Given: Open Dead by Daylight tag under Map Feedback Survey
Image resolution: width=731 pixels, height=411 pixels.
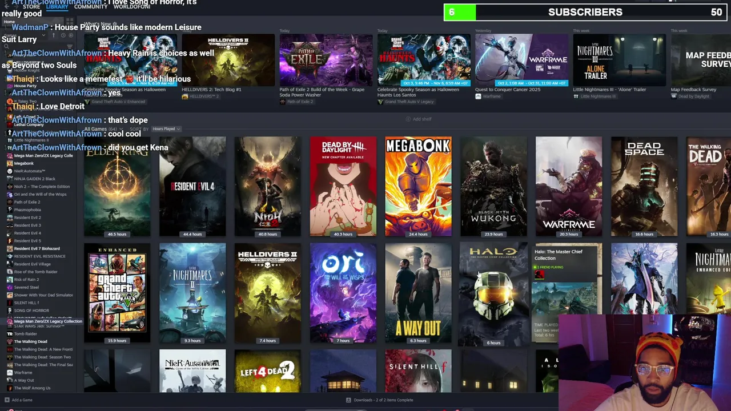Looking at the screenshot, I should tap(690, 96).
